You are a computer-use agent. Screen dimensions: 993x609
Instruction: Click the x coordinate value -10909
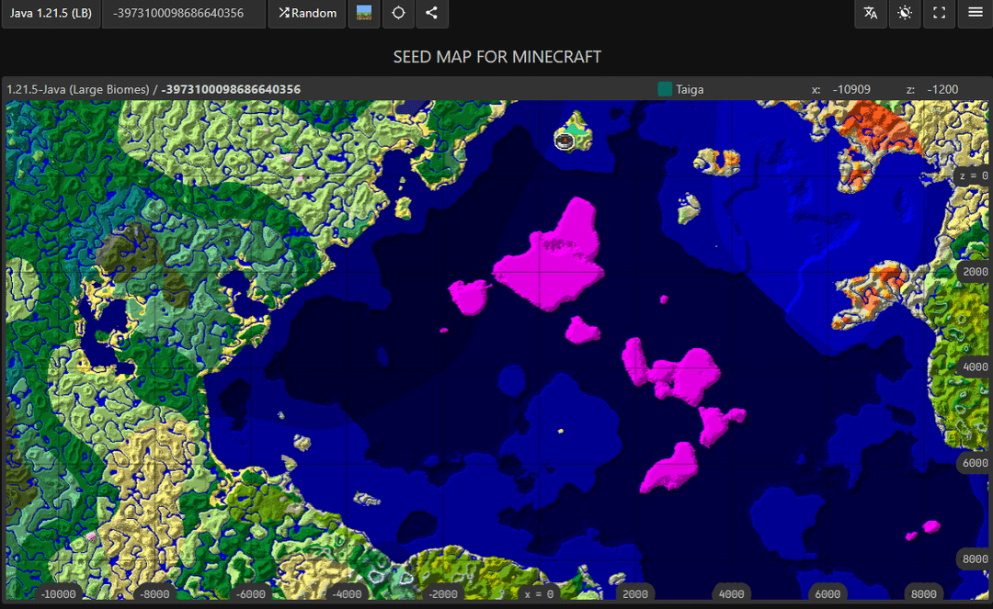coord(850,89)
